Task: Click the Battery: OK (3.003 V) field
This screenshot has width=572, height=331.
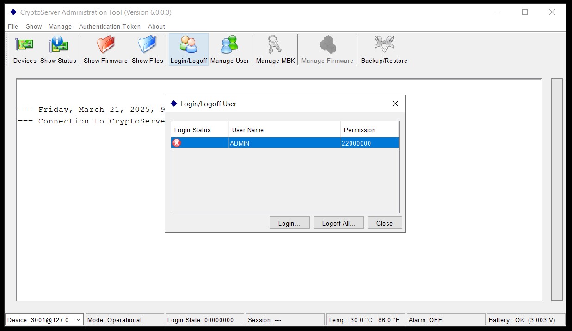Action: point(526,319)
